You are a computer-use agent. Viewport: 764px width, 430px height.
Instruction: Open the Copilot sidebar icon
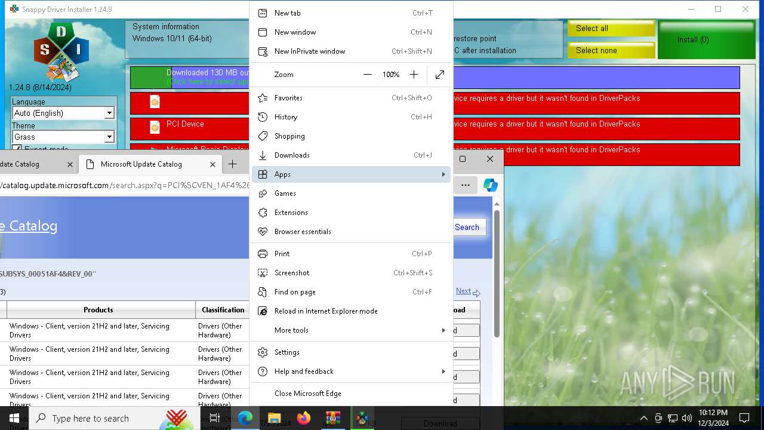tap(491, 185)
